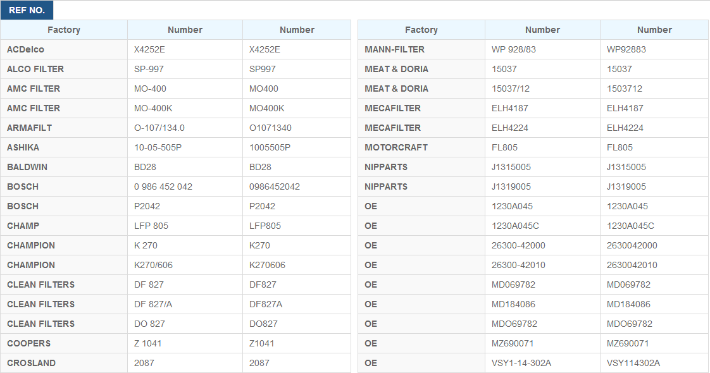The width and height of the screenshot is (710, 373).
Task: Click the left table Factory column header
Action: click(x=64, y=30)
